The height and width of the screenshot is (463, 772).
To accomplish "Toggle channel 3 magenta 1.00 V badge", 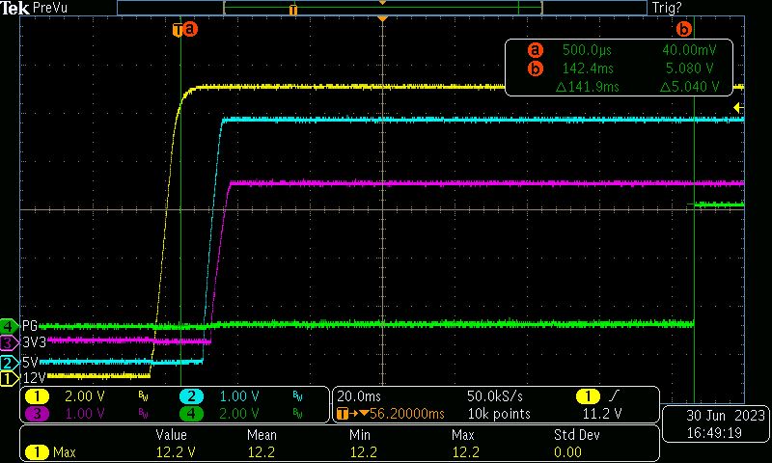I will coord(37,413).
